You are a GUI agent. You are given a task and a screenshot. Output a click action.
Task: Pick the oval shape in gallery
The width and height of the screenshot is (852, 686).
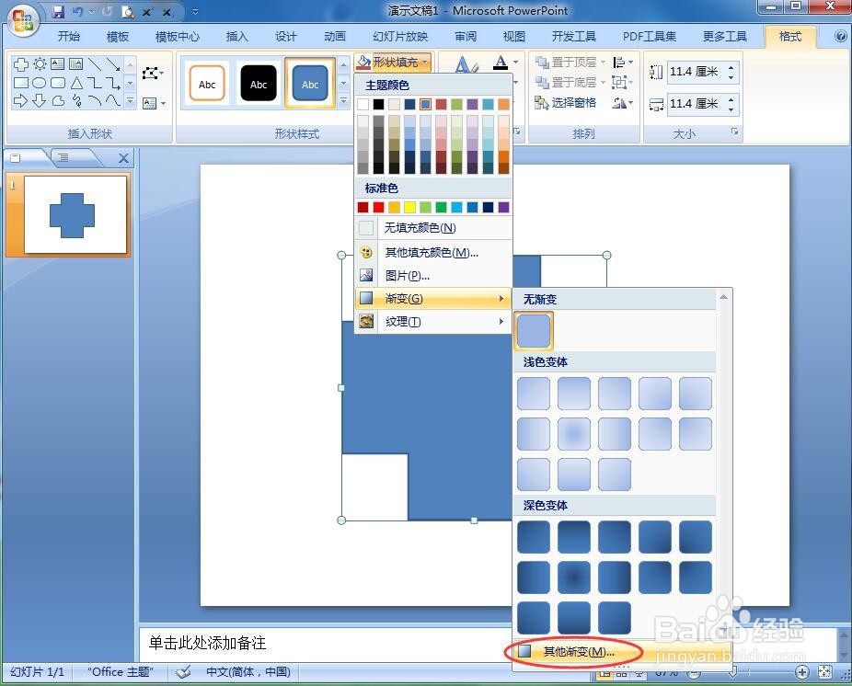pos(40,83)
